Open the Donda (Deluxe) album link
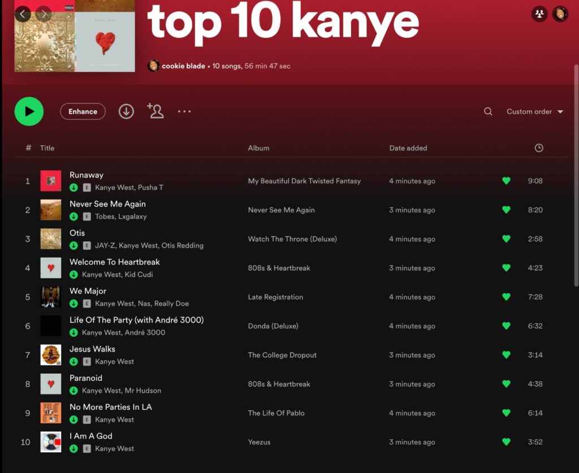The height and width of the screenshot is (473, 579). click(273, 326)
